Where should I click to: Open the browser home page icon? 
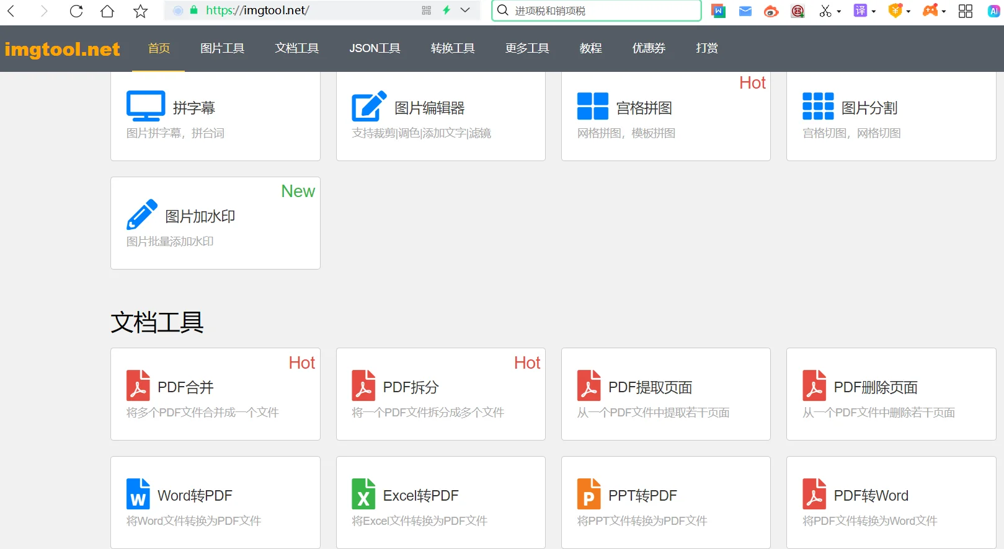(107, 11)
